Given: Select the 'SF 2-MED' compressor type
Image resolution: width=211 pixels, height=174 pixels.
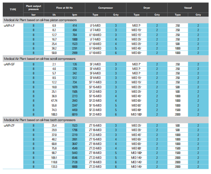Looking at the screenshot, I should tap(95, 64).
